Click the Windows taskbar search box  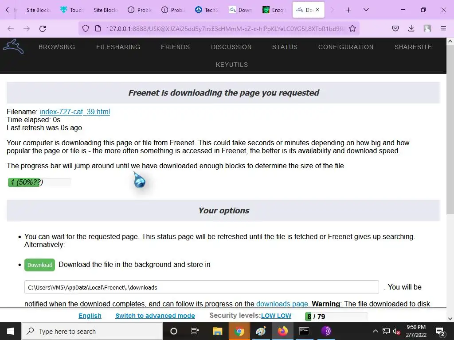[92, 331]
